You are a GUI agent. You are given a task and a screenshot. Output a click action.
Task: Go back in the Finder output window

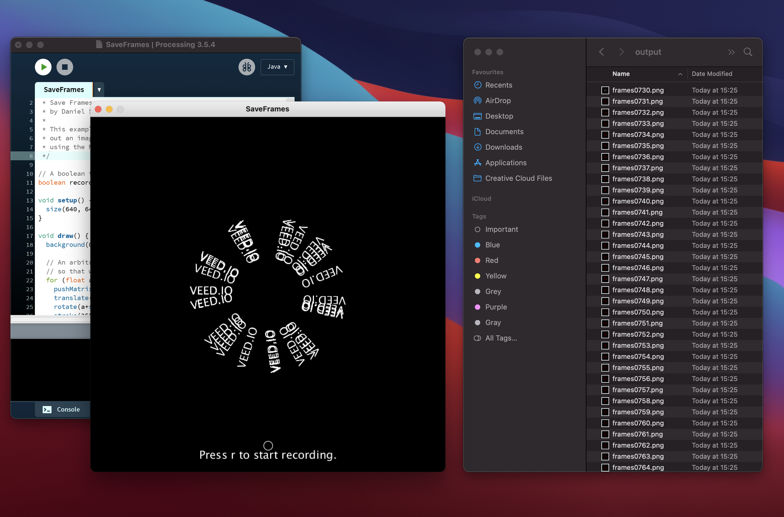coord(601,52)
